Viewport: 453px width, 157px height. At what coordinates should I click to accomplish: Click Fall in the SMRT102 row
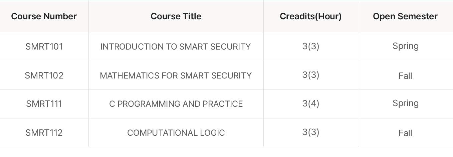pyautogui.click(x=405, y=76)
